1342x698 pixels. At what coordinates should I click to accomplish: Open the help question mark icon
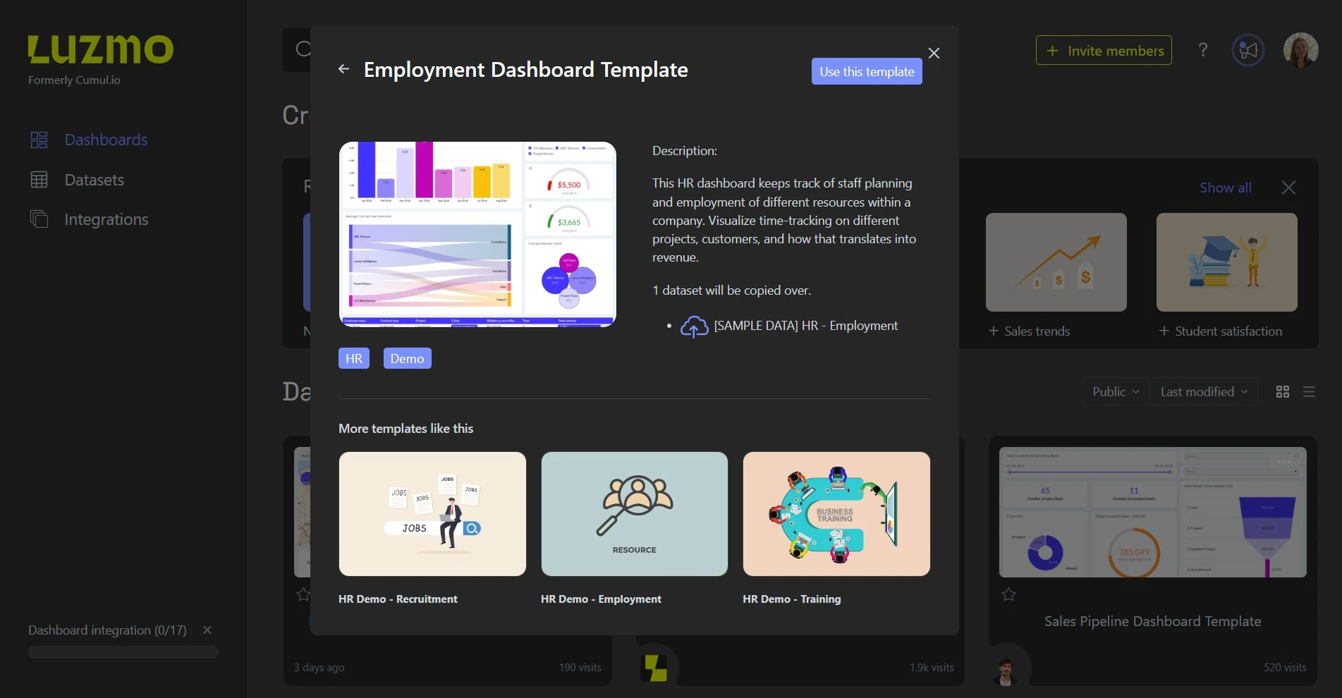click(1203, 49)
